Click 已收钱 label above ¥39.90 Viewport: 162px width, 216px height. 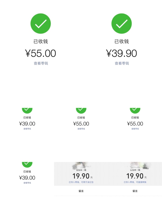pyautogui.click(x=121, y=41)
